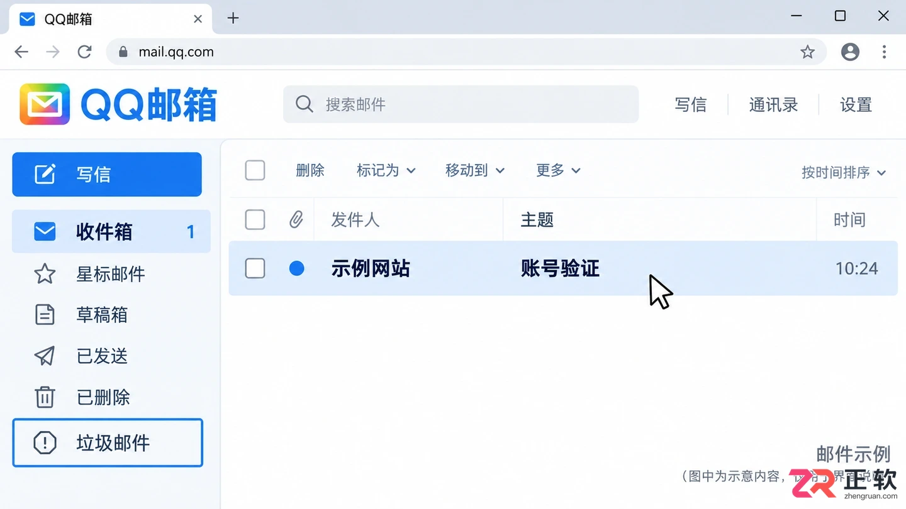906x509 pixels.
Task: Open the browser profile avatar icon
Action: [850, 52]
